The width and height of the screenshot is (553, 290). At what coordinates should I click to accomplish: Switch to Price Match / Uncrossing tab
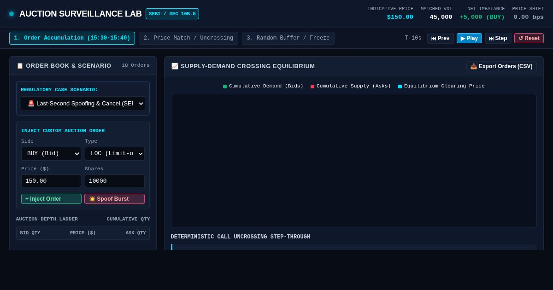click(188, 38)
